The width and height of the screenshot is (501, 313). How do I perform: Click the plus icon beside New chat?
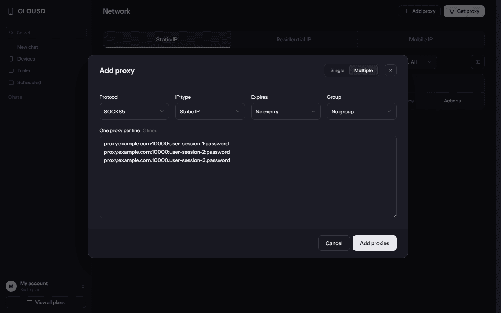11,47
